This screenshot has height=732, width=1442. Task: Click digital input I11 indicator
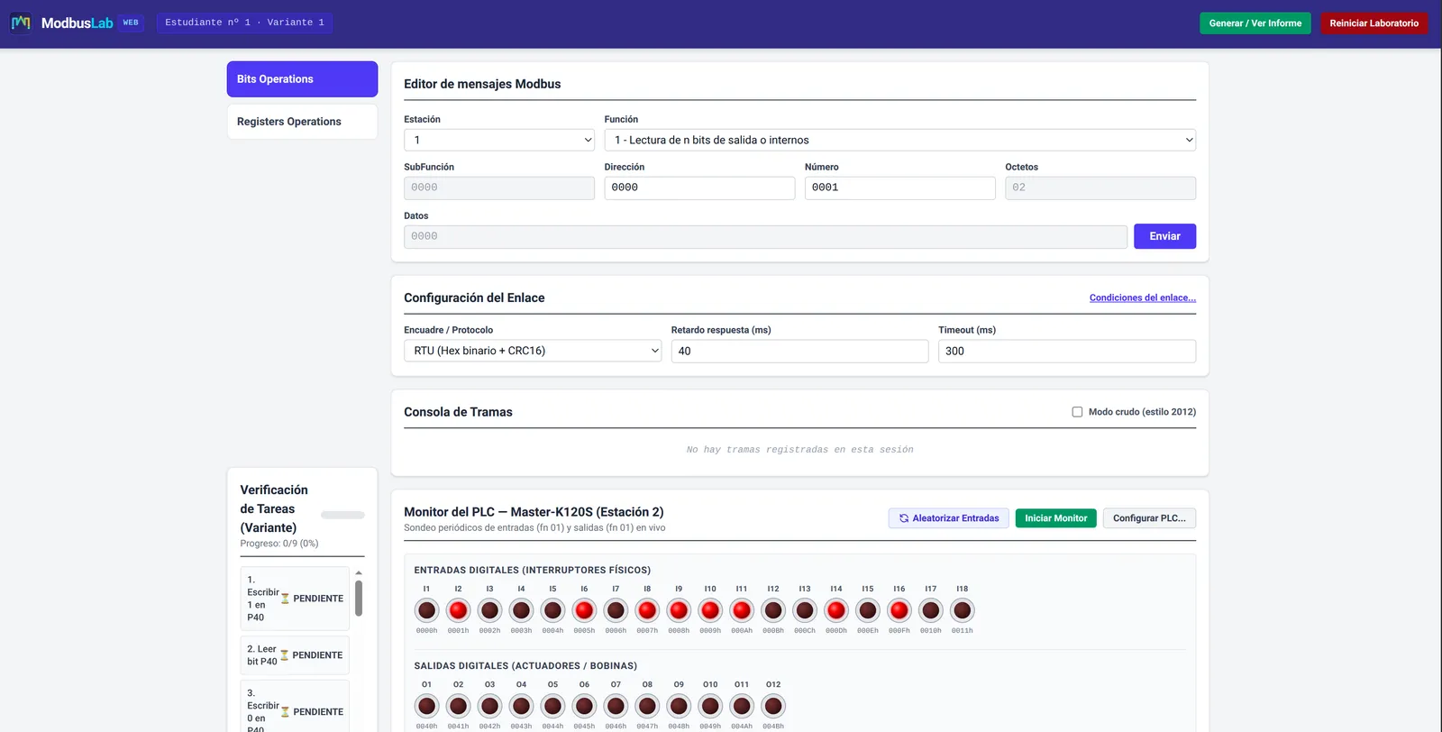742,610
